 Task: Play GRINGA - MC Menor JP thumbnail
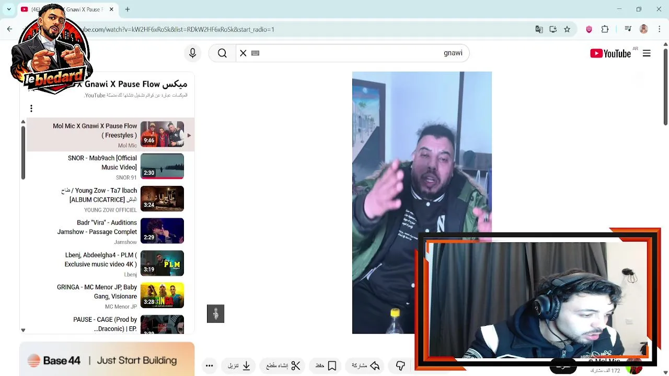pos(162,295)
